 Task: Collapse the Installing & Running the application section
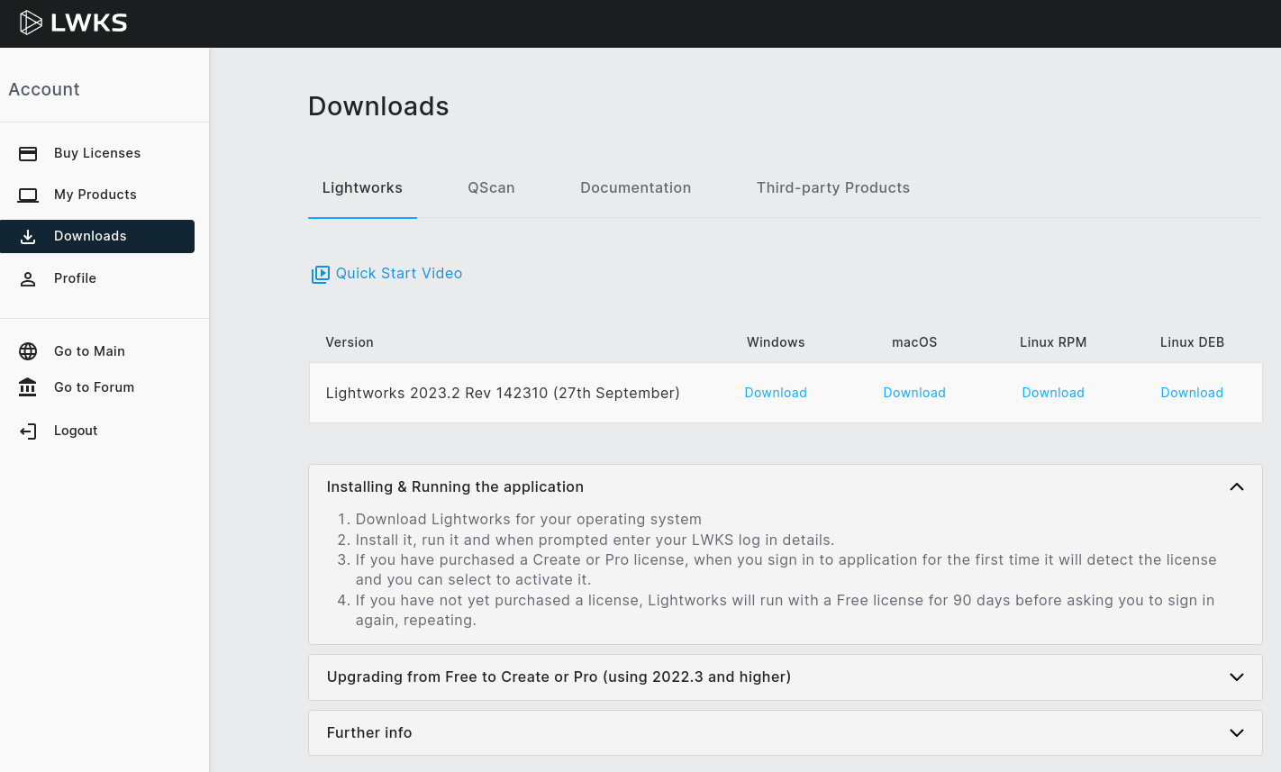pos(1236,486)
